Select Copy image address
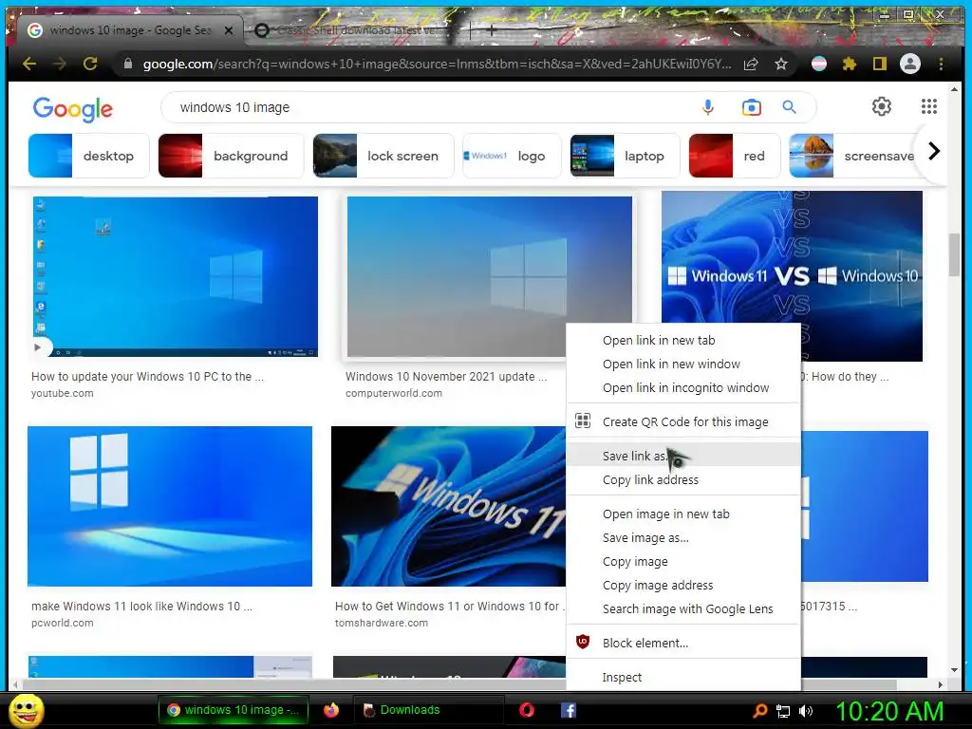972x729 pixels. pyautogui.click(x=683, y=585)
